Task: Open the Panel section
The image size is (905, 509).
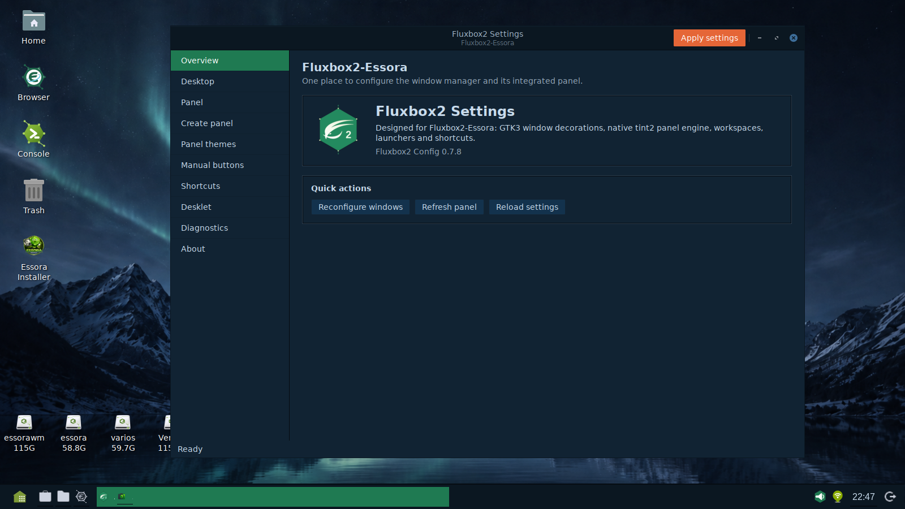Action: coord(230,102)
